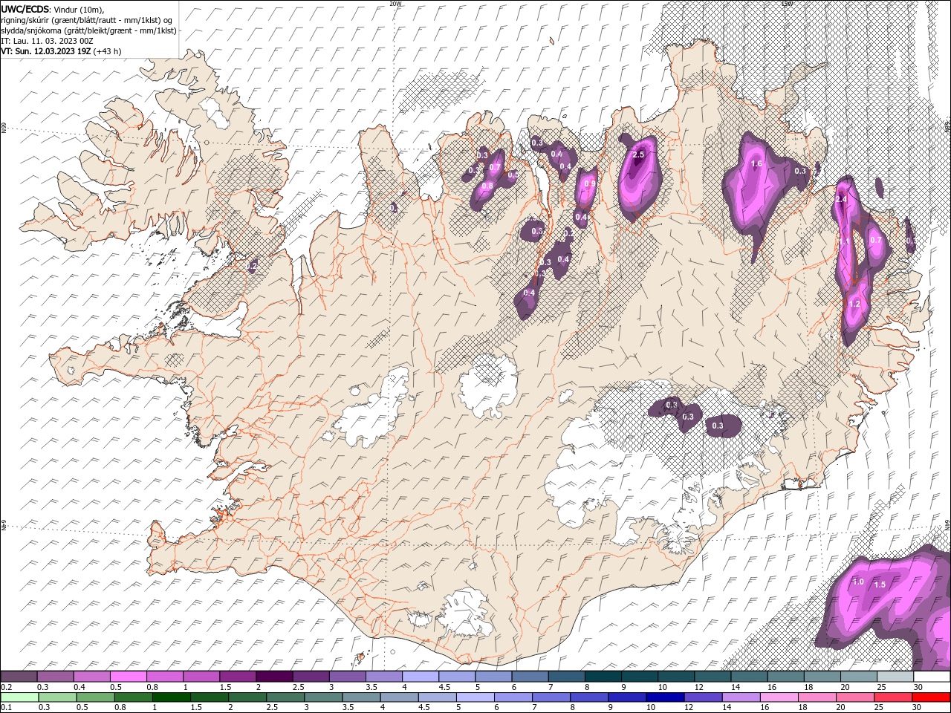Click the white snow swatch labeled 30
This screenshot has width=951, height=713.
tap(932, 677)
